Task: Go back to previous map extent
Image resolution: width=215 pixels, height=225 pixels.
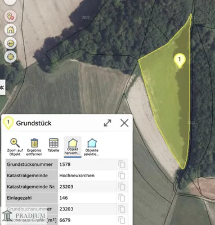Action: [11, 43]
